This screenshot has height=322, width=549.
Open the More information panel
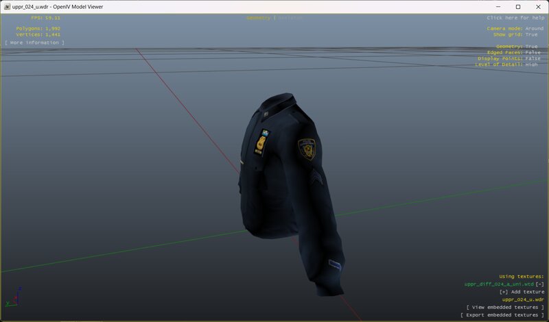tap(34, 42)
